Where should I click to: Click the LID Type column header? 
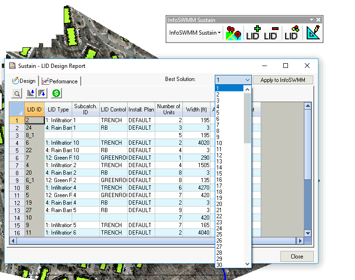(x=58, y=110)
